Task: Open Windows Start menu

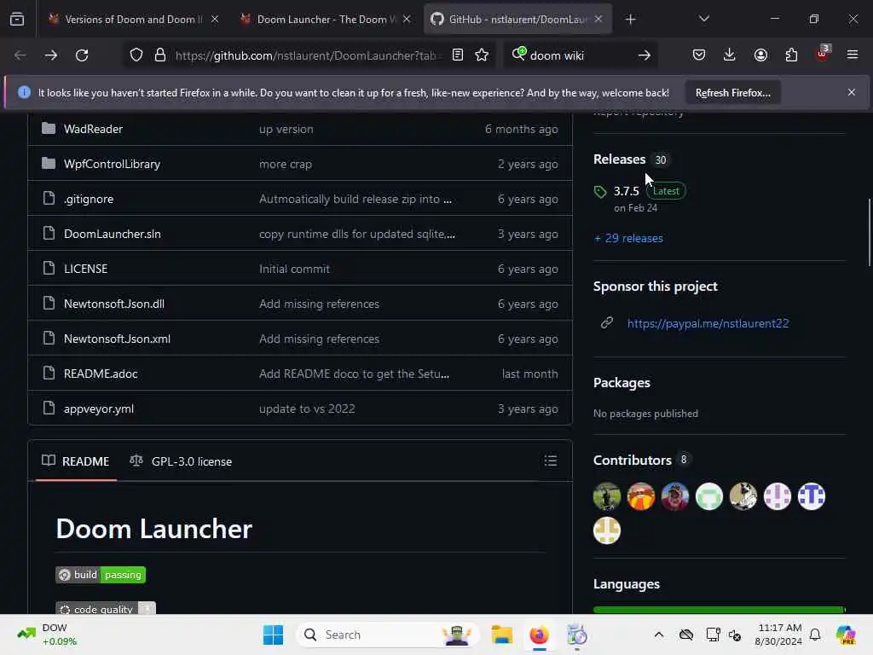Action: point(273,635)
